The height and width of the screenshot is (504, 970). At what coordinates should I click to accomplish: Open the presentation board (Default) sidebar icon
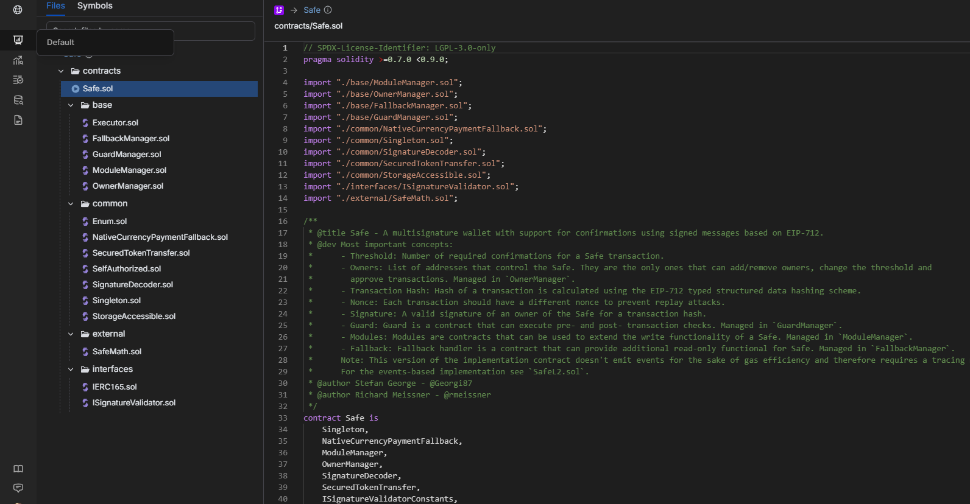[18, 40]
